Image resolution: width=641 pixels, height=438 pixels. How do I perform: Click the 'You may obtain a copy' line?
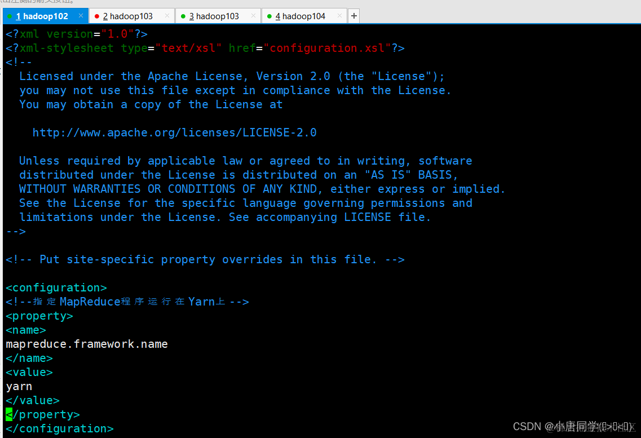(x=151, y=105)
